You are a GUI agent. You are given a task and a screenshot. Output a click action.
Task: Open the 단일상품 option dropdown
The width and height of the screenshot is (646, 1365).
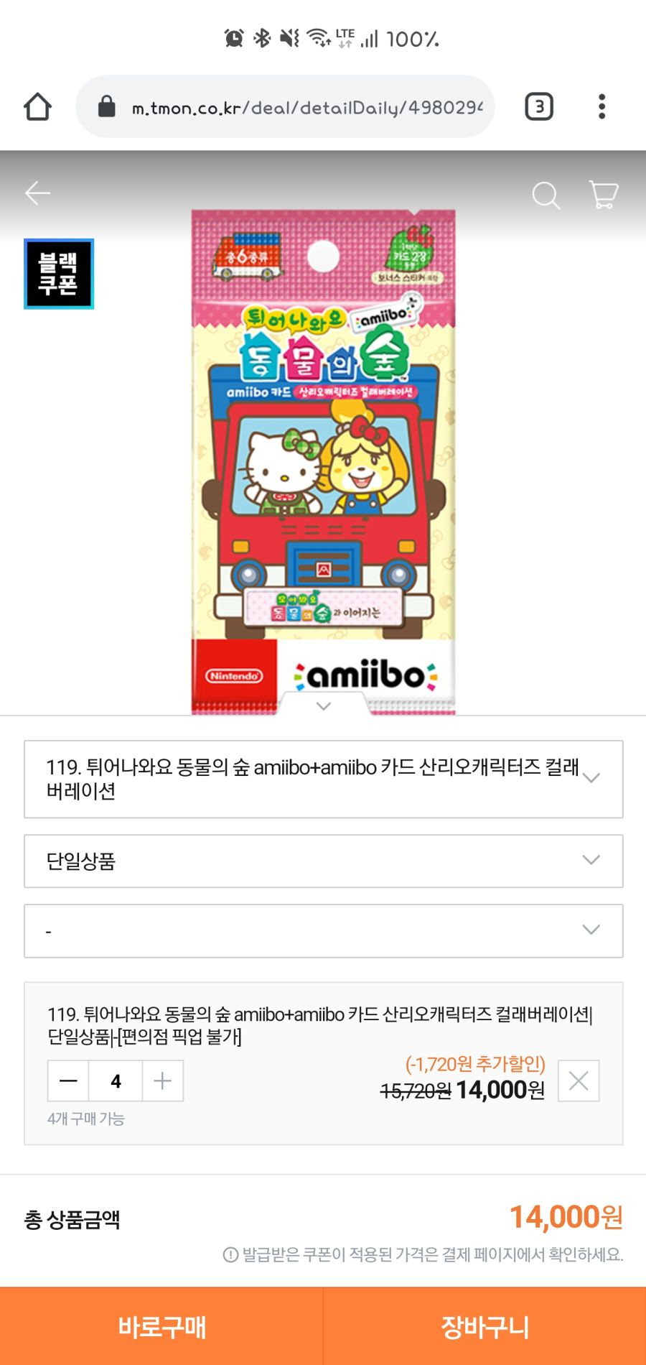[324, 861]
